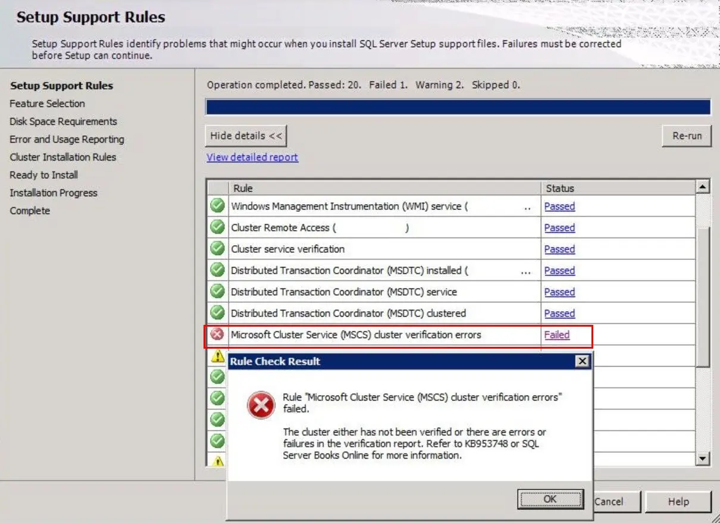Click red error icon in Rule Check Result dialog
The width and height of the screenshot is (720, 523).
coord(261,406)
